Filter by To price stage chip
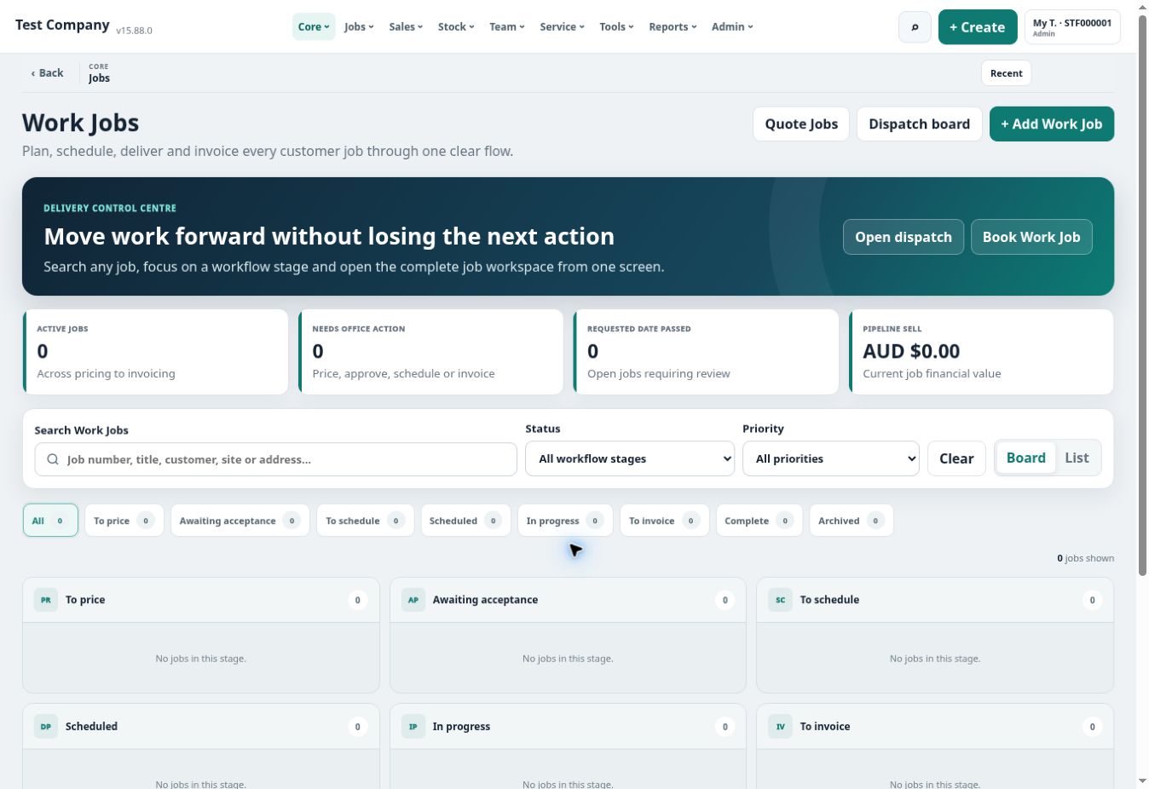The image size is (1149, 789). 124,521
